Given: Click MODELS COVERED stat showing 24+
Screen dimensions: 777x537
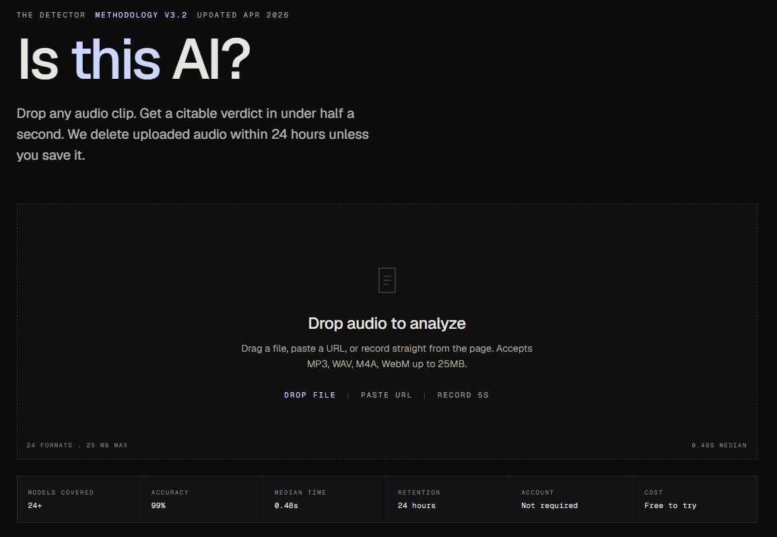Looking at the screenshot, I should [79, 499].
